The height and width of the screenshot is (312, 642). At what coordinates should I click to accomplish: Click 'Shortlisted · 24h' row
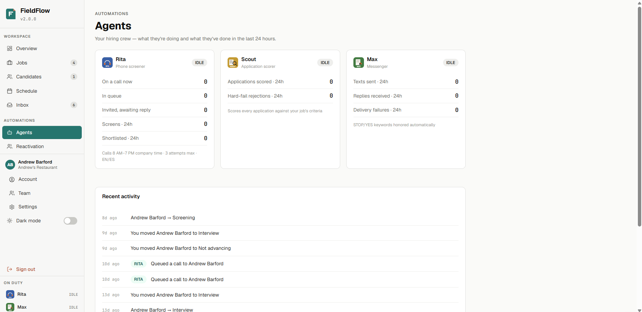pyautogui.click(x=154, y=138)
